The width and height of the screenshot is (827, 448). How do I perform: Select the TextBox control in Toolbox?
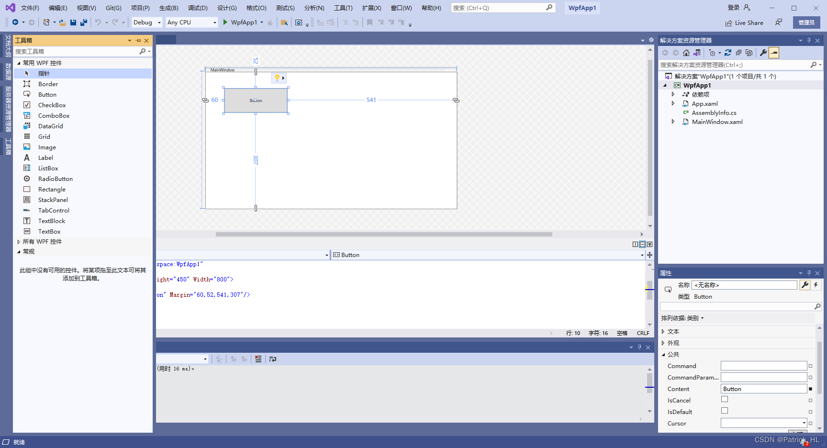pos(83,231)
